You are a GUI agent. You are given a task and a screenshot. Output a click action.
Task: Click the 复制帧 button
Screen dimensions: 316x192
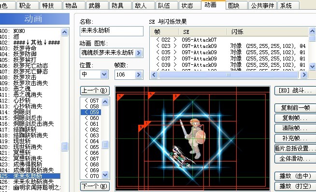296,118
